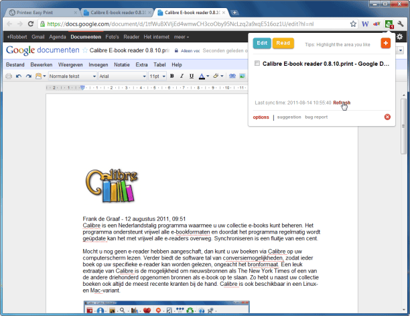Screen dimensions: 410x316
Task: Open the Normale tekst style dropdown
Action: (x=72, y=76)
